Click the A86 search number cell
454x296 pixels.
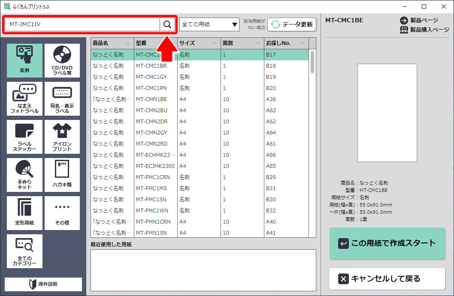click(286, 155)
